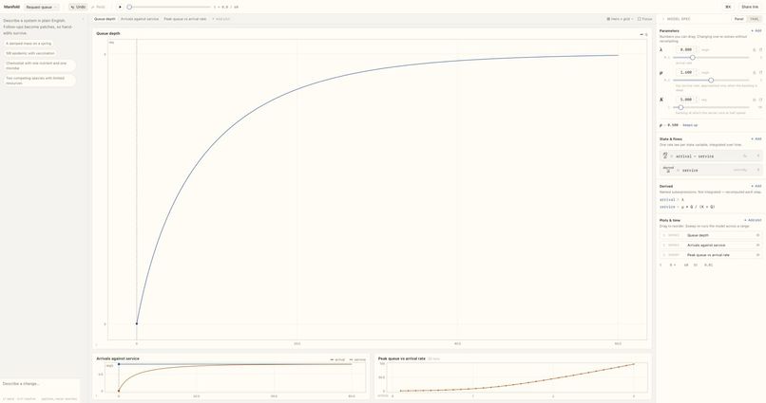Click the lock icon on the μ row
Viewport: 766px width, 403px height.
click(754, 73)
